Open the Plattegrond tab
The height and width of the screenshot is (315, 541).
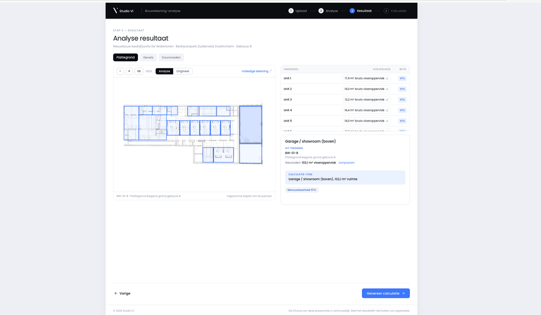(126, 57)
